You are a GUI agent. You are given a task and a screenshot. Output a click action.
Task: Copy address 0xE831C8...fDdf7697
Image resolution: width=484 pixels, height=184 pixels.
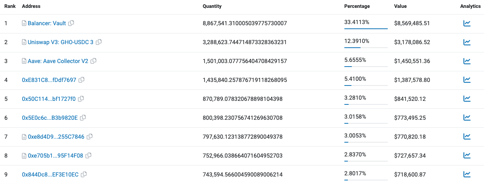pyautogui.click(x=82, y=80)
